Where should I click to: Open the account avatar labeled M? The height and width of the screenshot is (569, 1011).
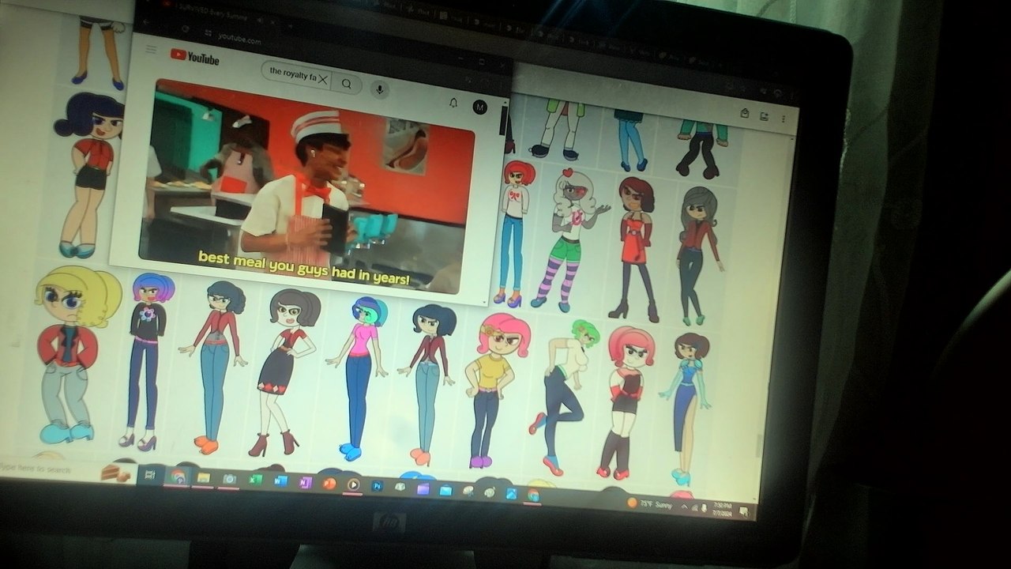tap(479, 107)
